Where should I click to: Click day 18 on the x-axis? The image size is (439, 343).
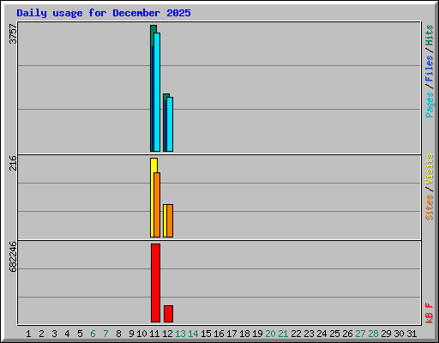[244, 334]
